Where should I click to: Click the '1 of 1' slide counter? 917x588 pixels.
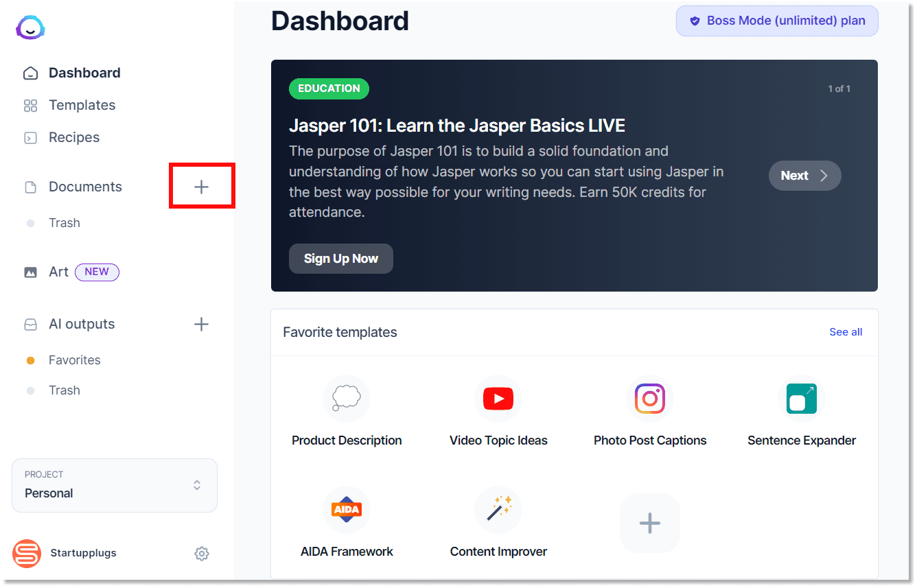(839, 89)
